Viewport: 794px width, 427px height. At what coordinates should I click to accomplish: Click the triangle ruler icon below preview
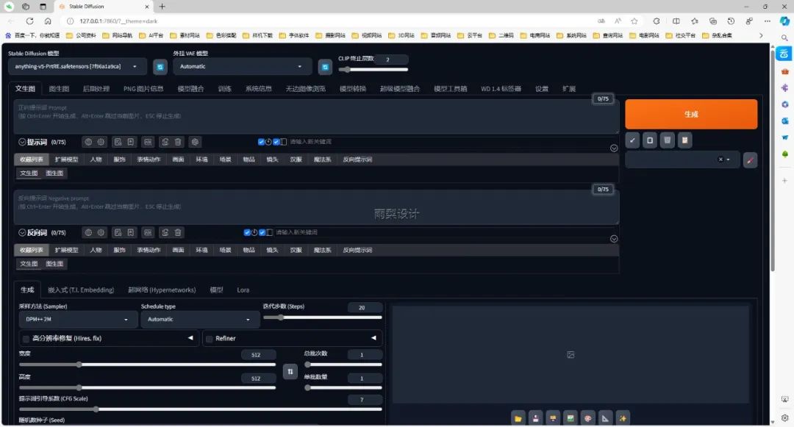pyautogui.click(x=605, y=418)
